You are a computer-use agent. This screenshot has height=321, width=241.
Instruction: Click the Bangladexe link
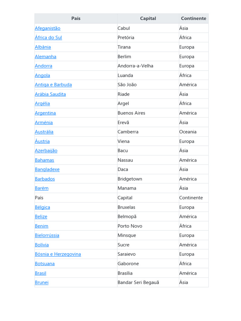click(47, 170)
